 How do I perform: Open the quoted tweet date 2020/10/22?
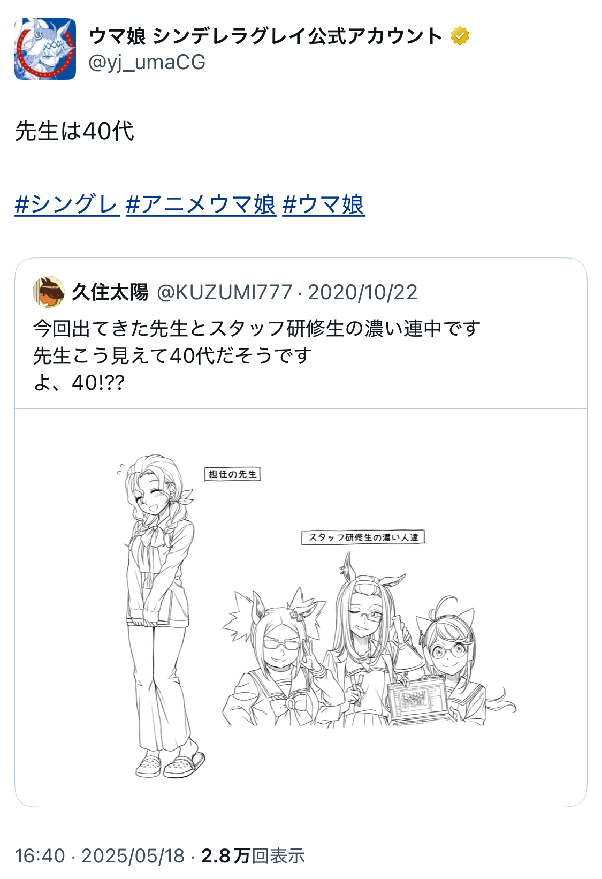point(363,292)
